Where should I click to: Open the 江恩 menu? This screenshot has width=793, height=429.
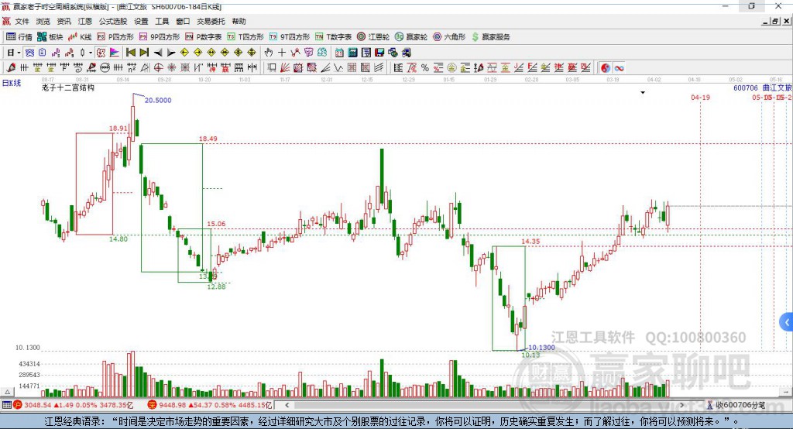[x=85, y=21]
